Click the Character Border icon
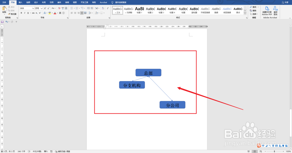 click(66, 8)
